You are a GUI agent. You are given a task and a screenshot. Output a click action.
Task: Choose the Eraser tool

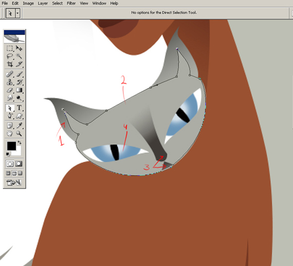pos(10,90)
